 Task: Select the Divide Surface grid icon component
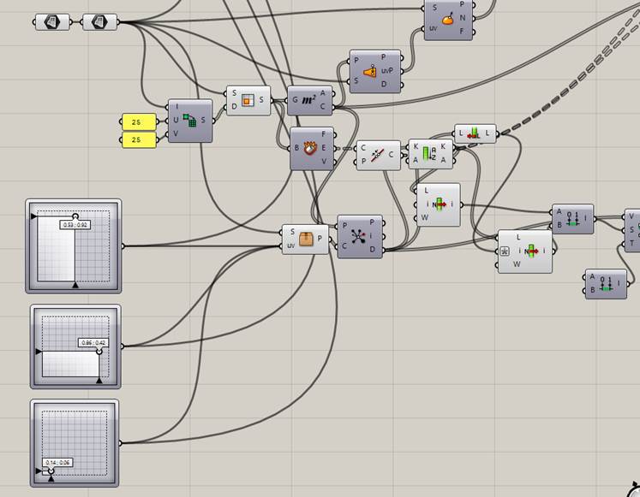tap(190, 121)
